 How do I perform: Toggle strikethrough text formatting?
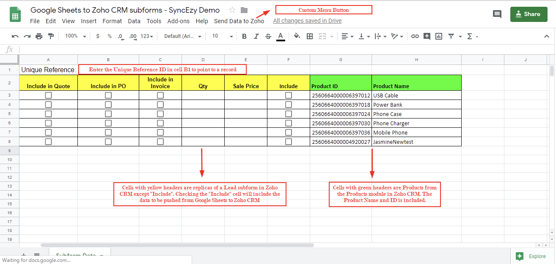click(268, 36)
